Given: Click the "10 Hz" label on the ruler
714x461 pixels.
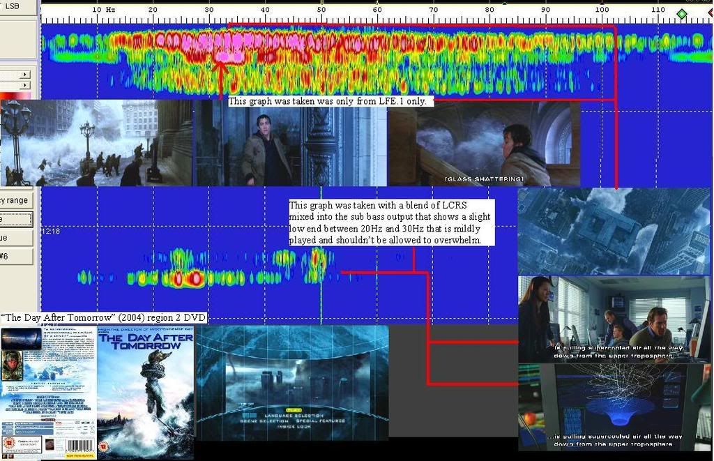Looking at the screenshot, I should tap(104, 9).
